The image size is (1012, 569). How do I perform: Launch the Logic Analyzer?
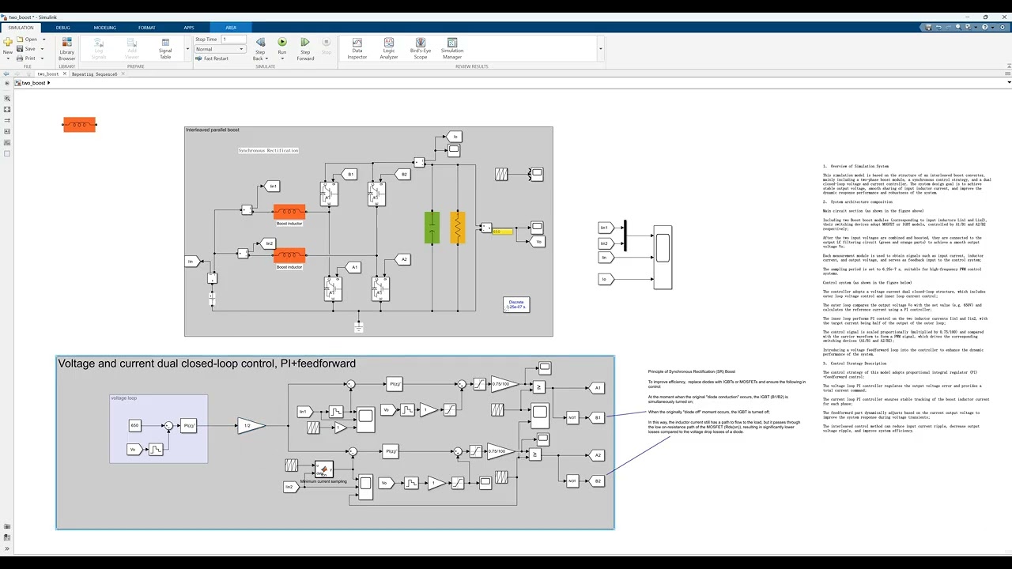tap(389, 49)
